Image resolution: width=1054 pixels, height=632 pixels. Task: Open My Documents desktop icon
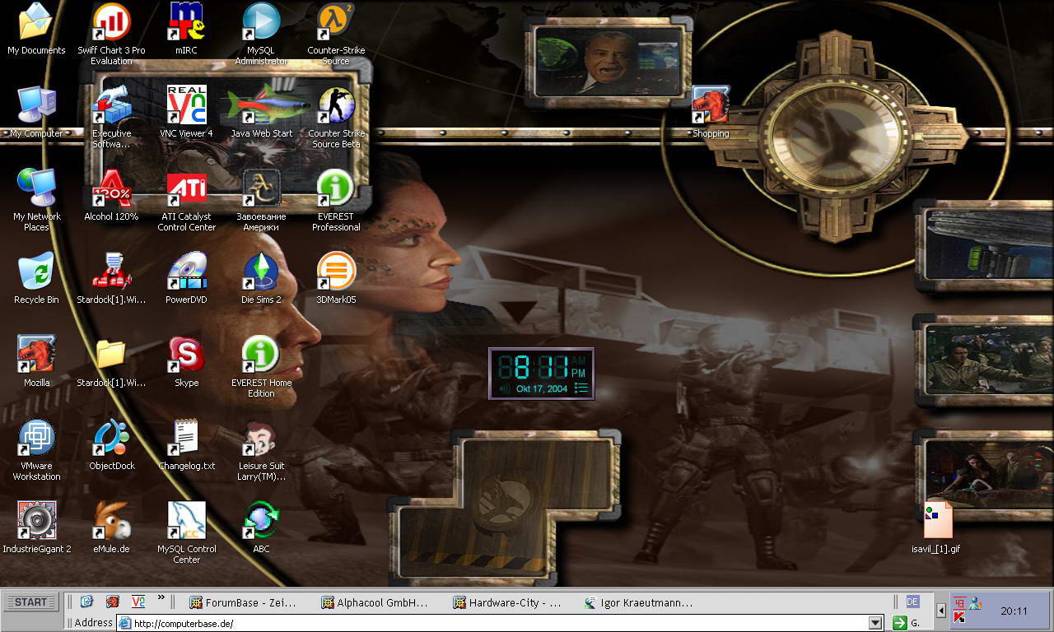[x=36, y=29]
